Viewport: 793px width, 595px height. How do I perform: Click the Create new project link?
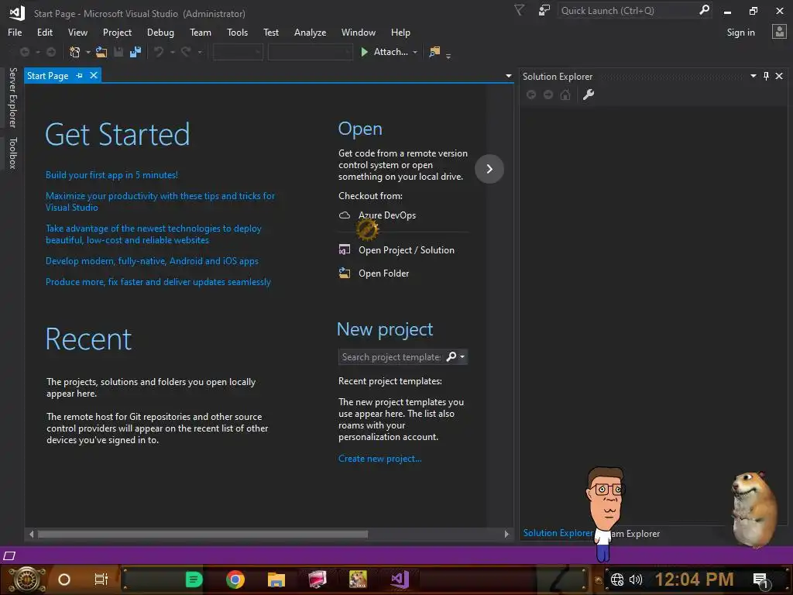(x=379, y=459)
